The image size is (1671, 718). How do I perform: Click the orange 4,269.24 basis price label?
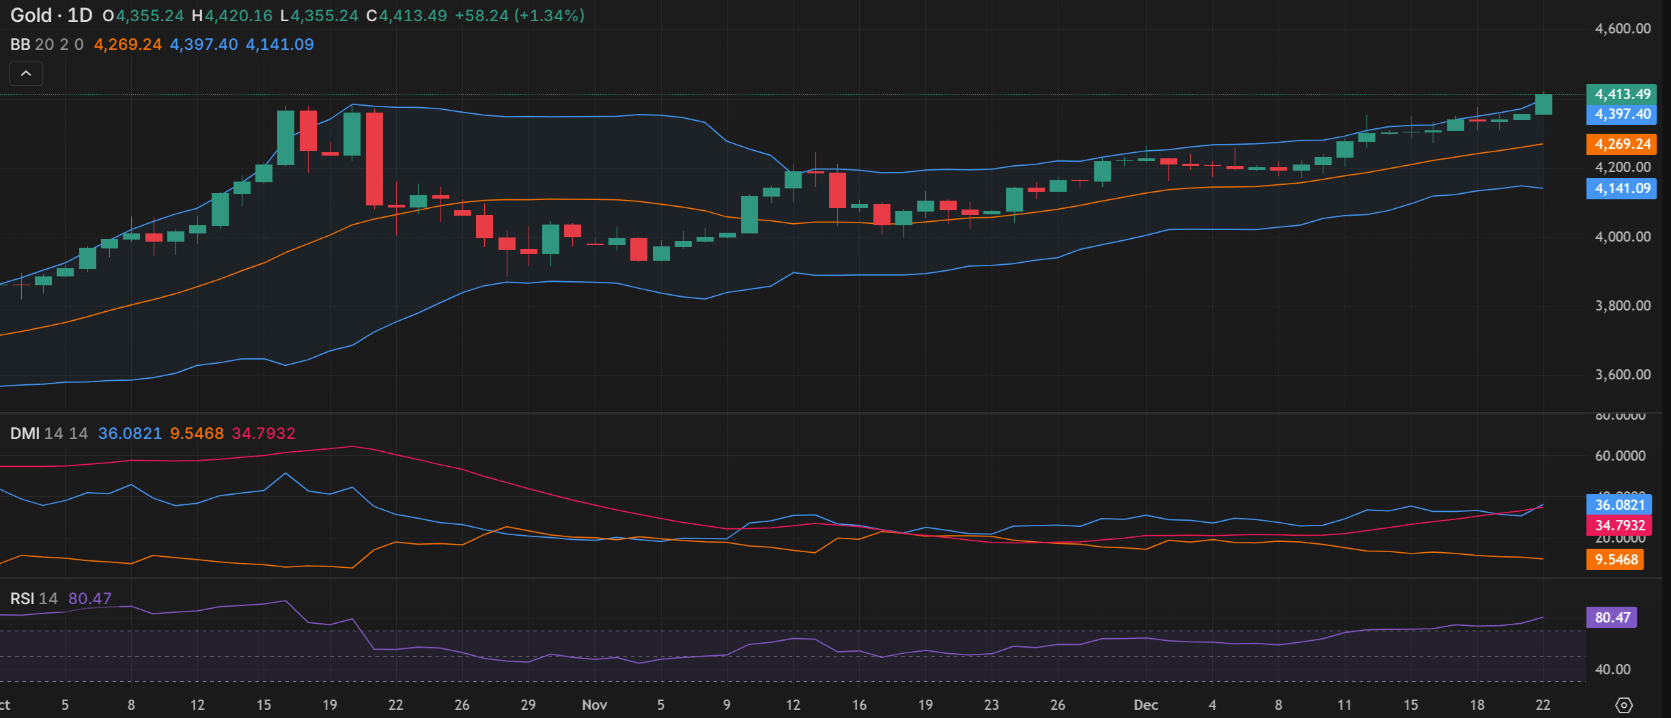[1622, 144]
